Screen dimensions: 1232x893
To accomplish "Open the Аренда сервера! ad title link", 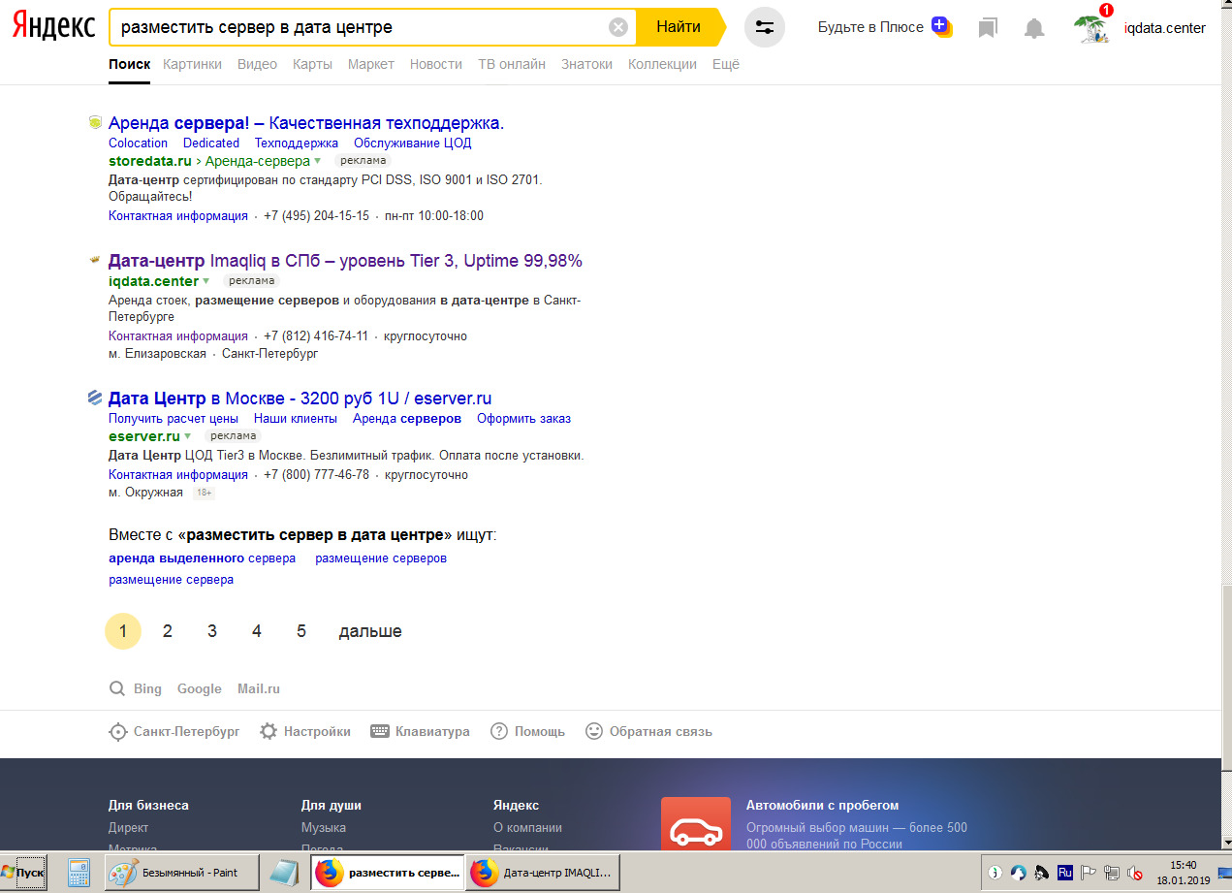I will click(306, 123).
